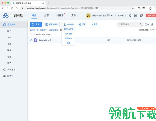
Task: Click the browser address bar URL
Action: pyautogui.click(x=62, y=8)
